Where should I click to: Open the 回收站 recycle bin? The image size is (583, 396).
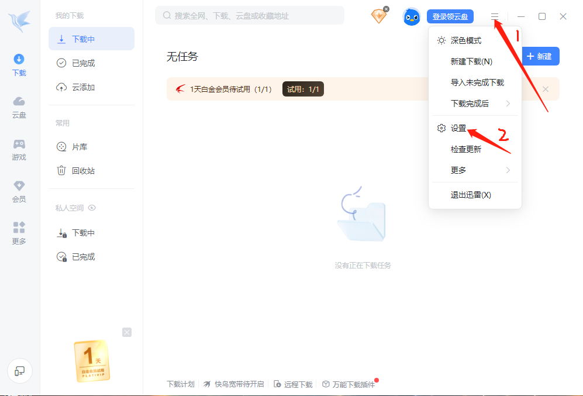[x=80, y=170]
